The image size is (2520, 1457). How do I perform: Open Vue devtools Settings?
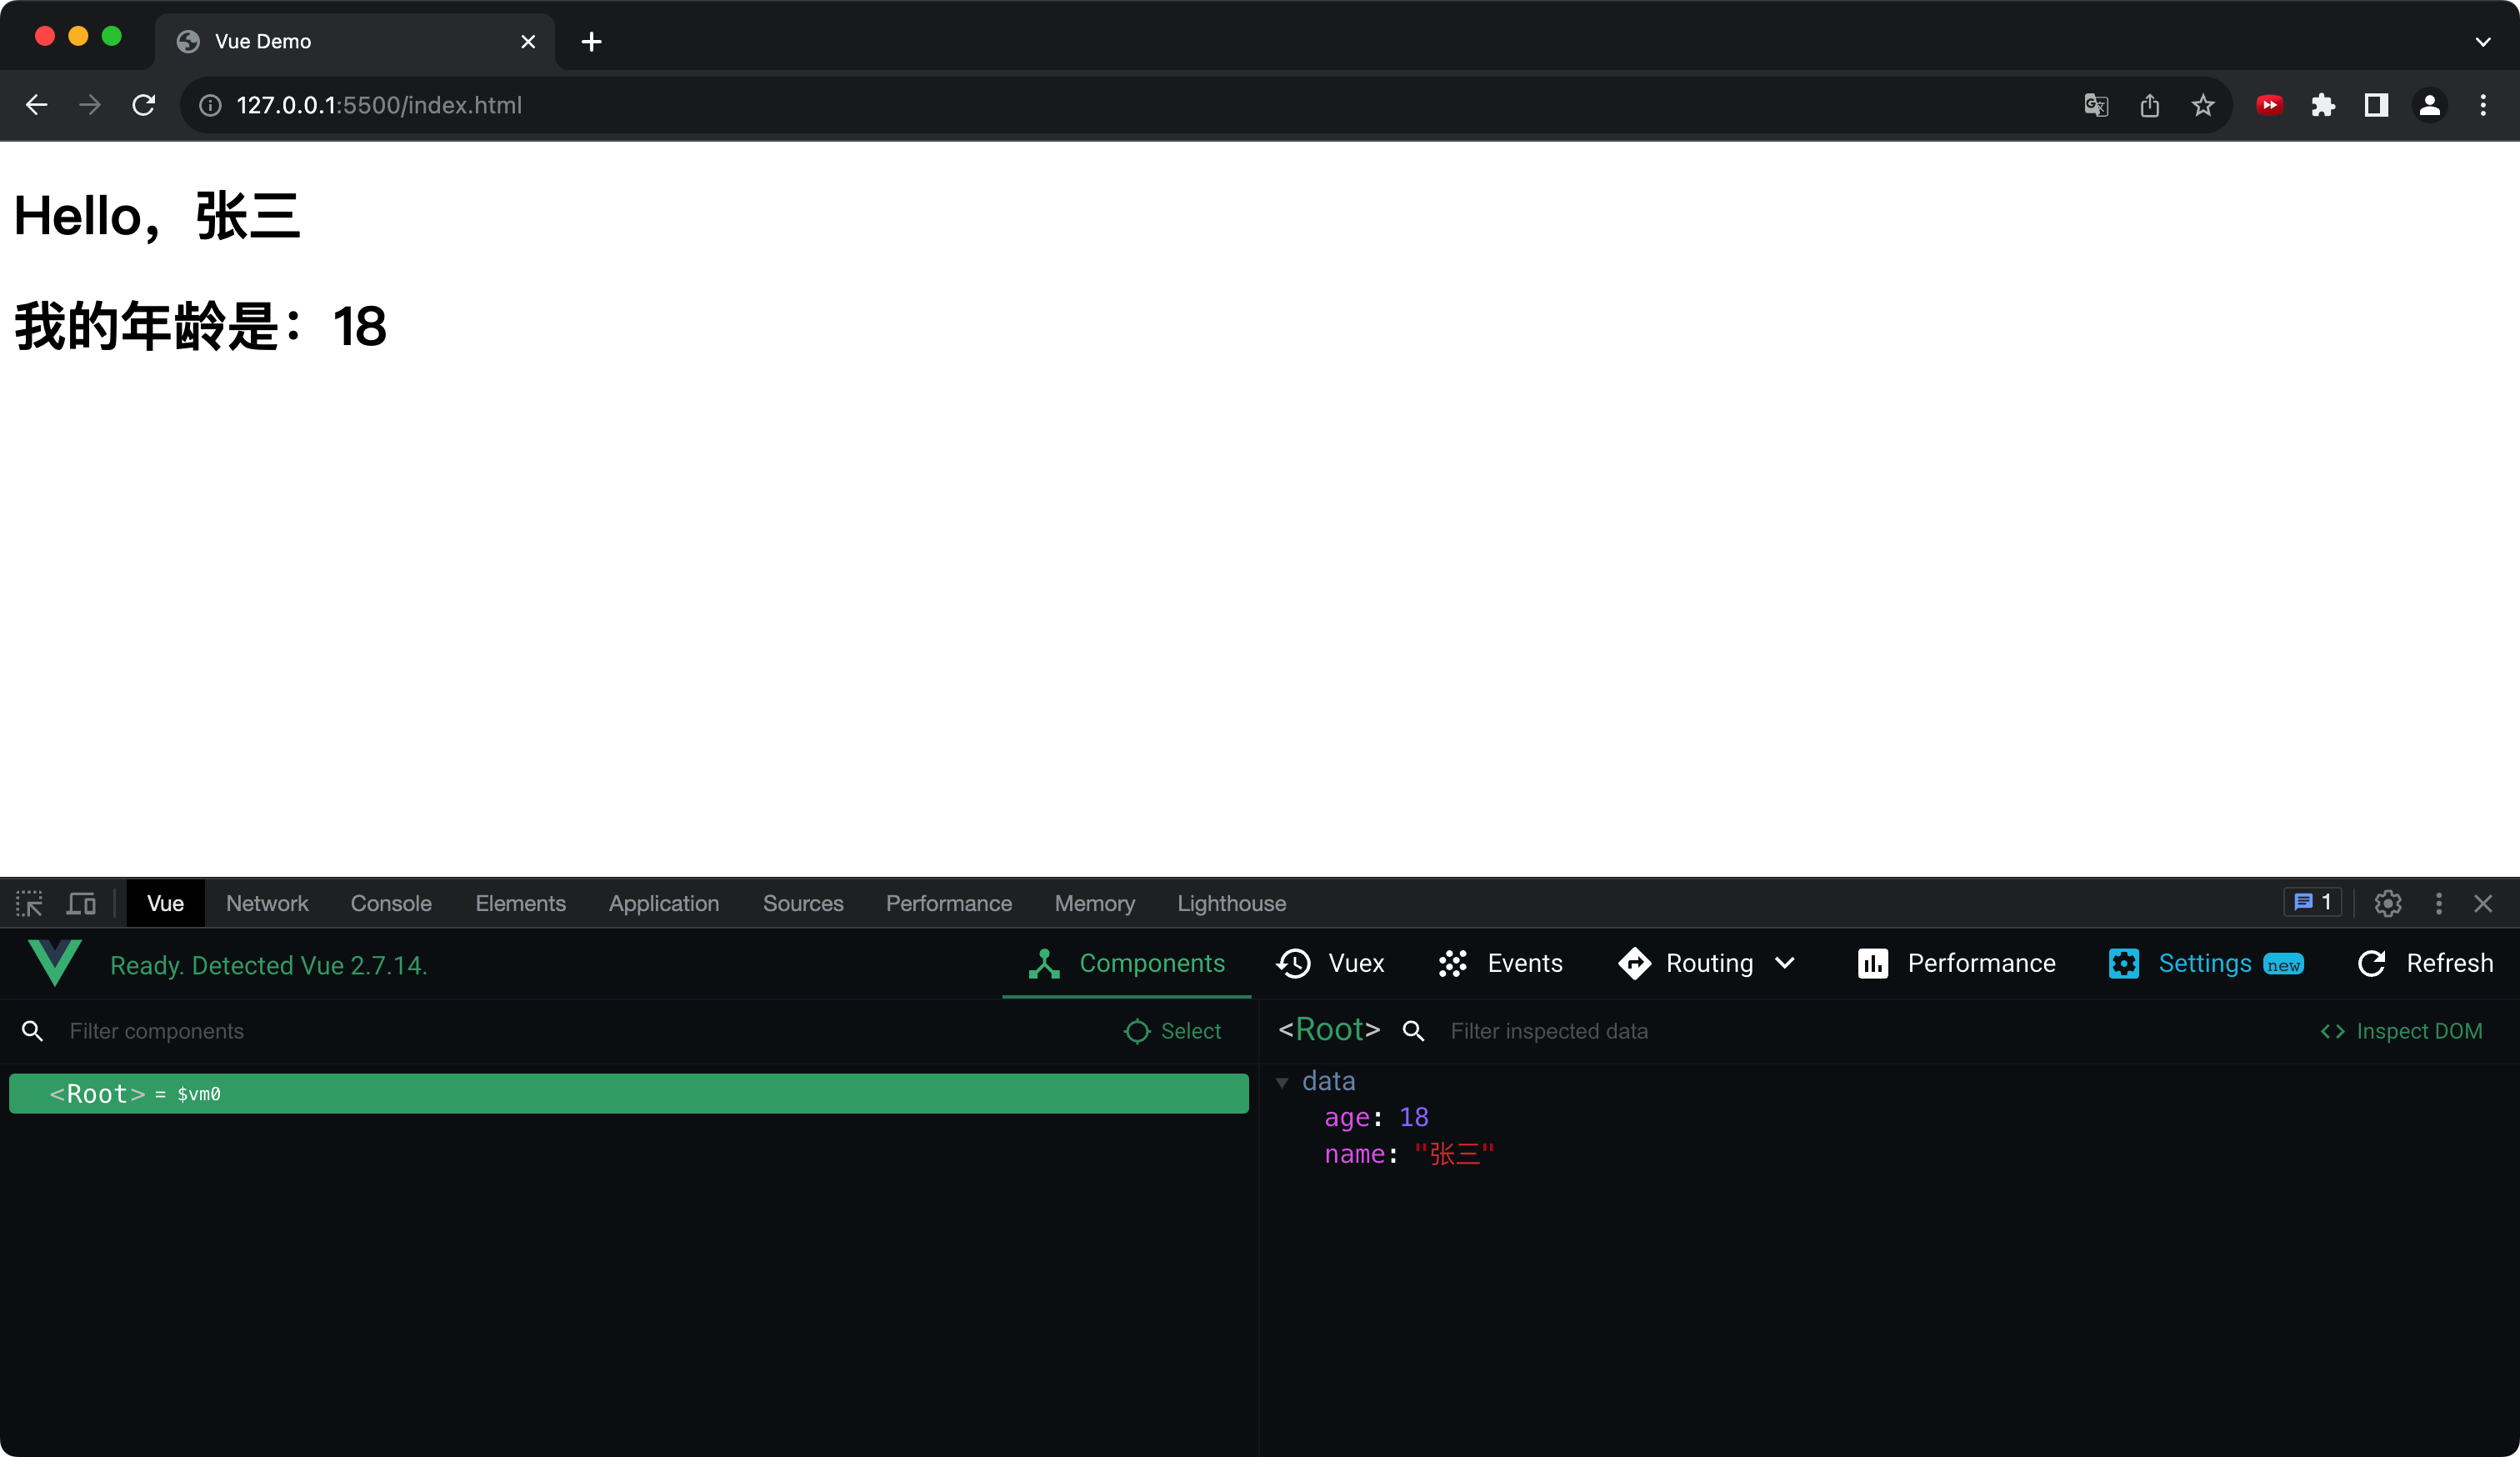point(2204,963)
